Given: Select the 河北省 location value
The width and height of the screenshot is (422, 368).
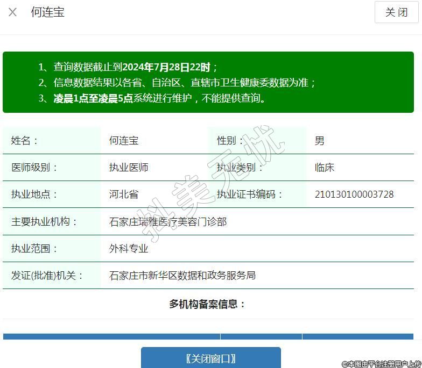Looking at the screenshot, I should pyautogui.click(x=124, y=194).
